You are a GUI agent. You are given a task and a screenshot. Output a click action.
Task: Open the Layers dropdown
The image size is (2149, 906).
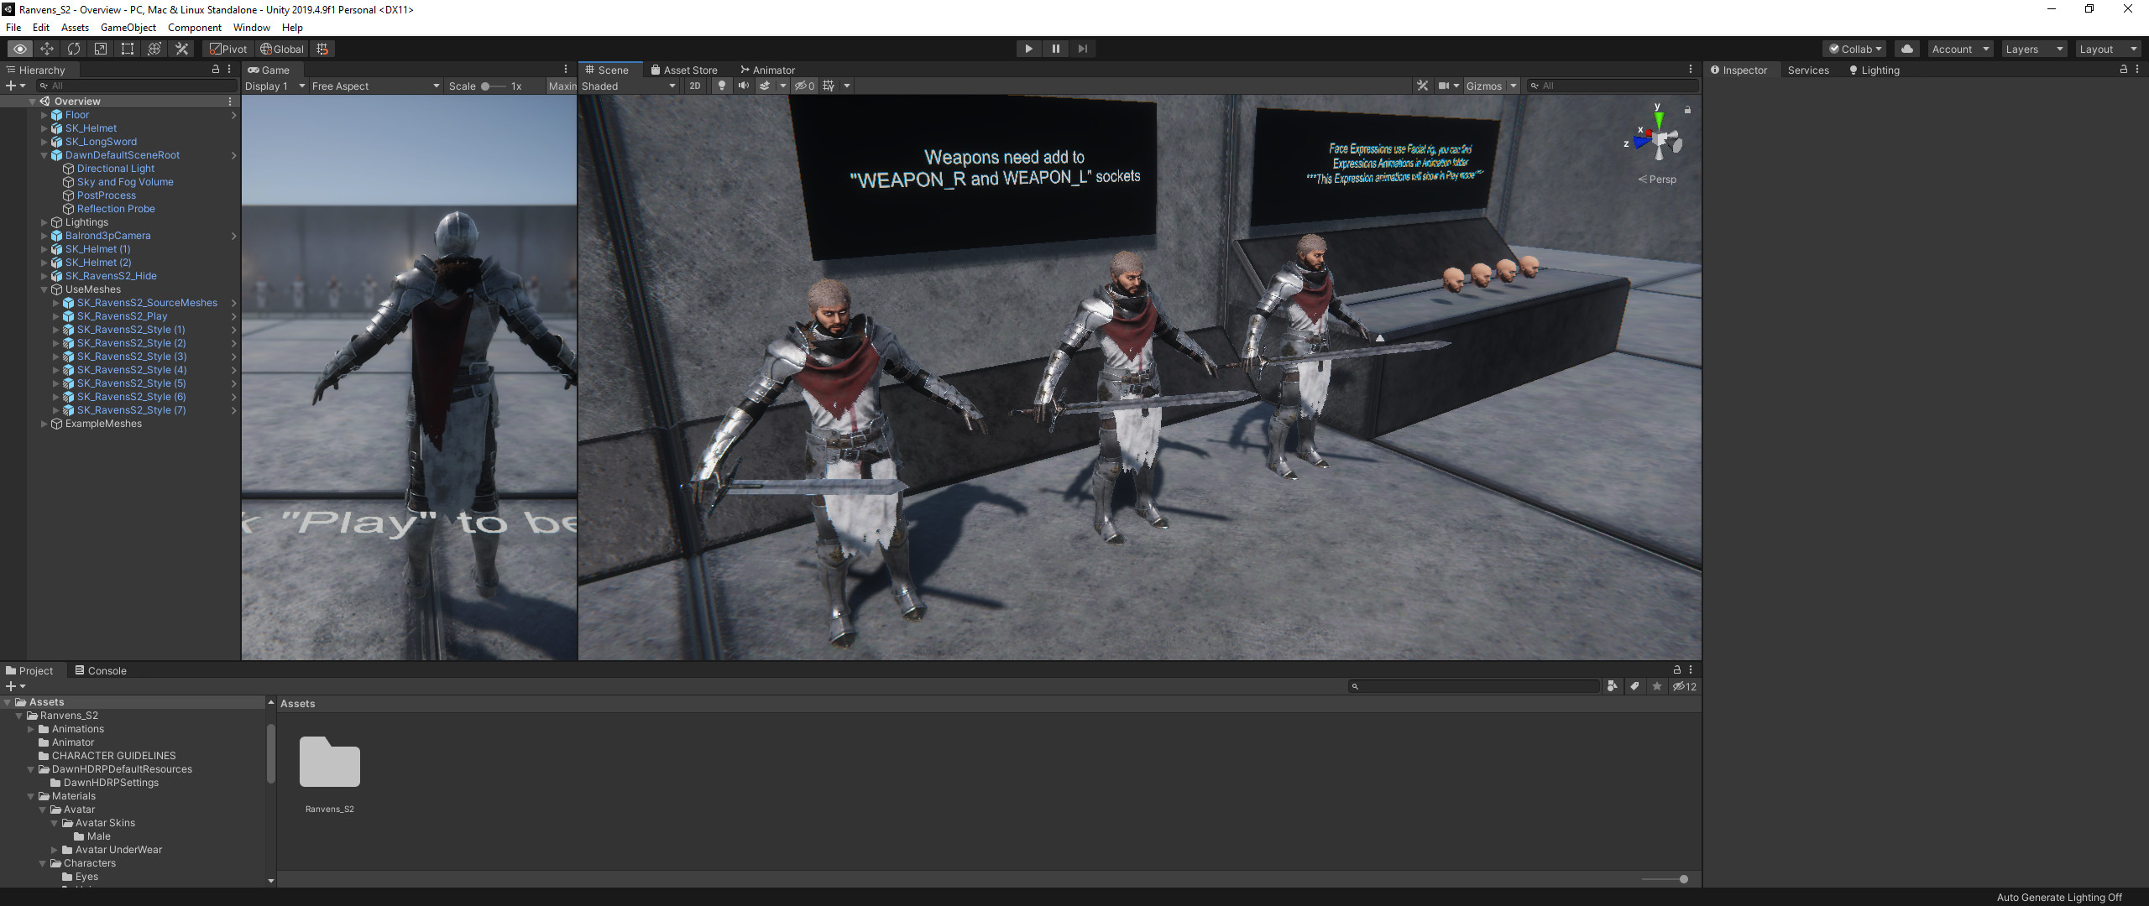[2034, 49]
